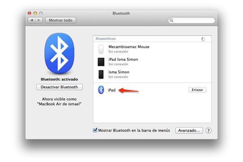The image size is (243, 162).
Task: Select the unpaired iPad device name
Action: click(x=112, y=90)
